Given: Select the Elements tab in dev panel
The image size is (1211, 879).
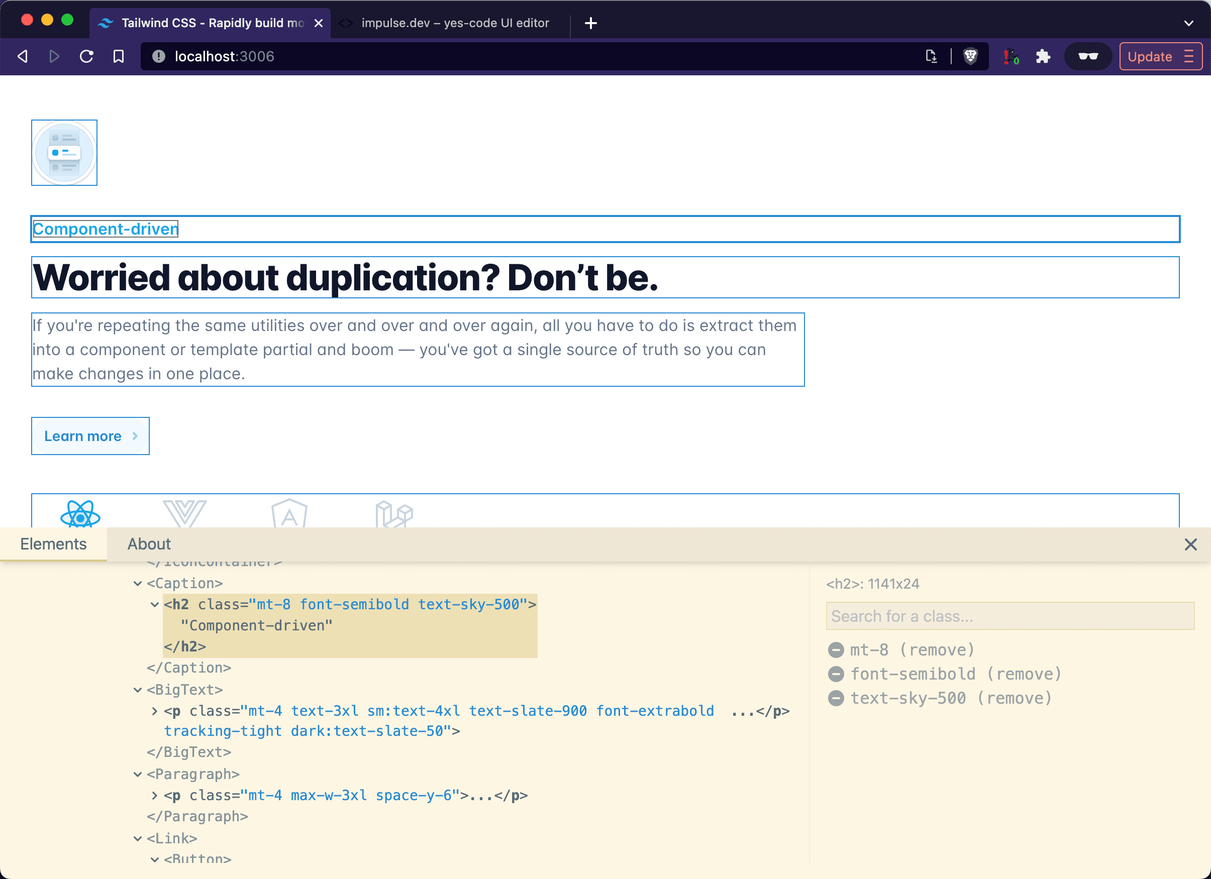Looking at the screenshot, I should [54, 543].
